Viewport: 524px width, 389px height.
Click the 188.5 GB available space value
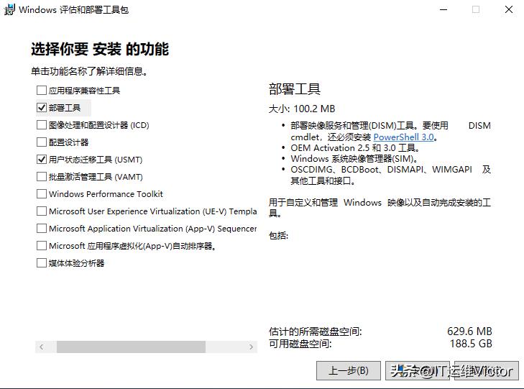[x=471, y=343]
